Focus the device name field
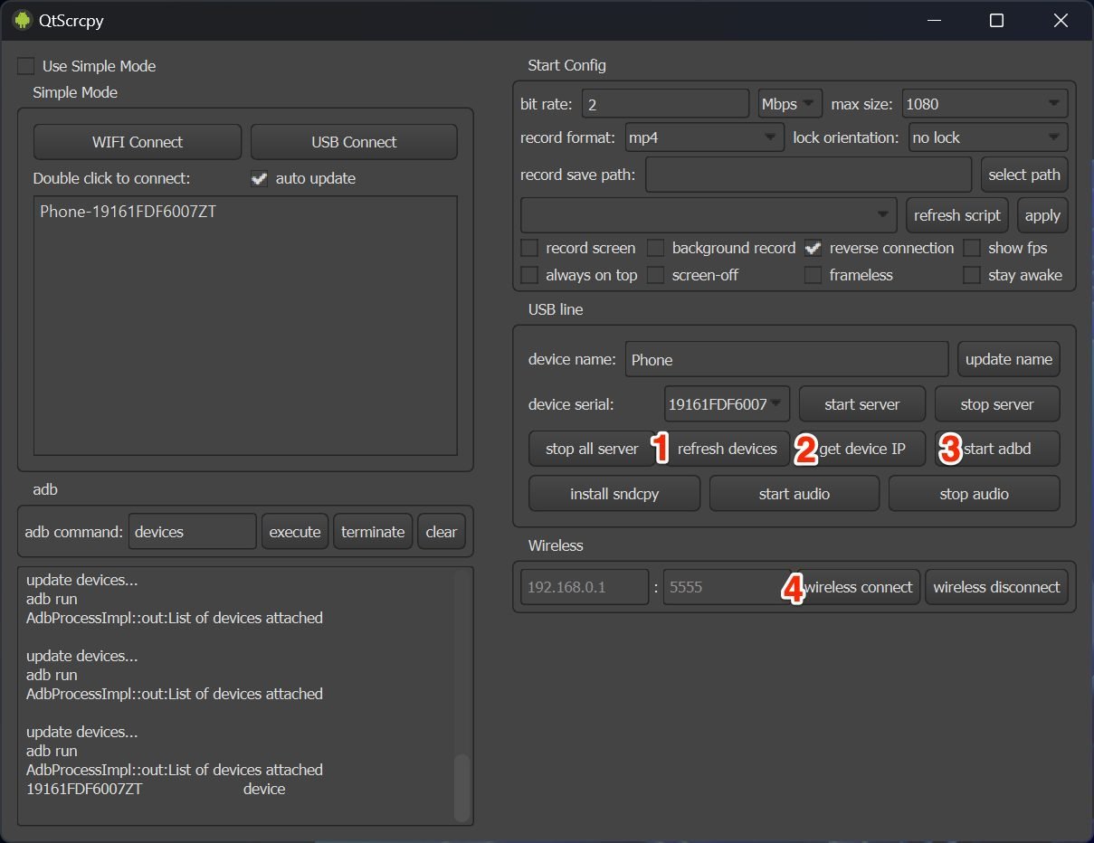The width and height of the screenshot is (1094, 843). click(x=786, y=359)
